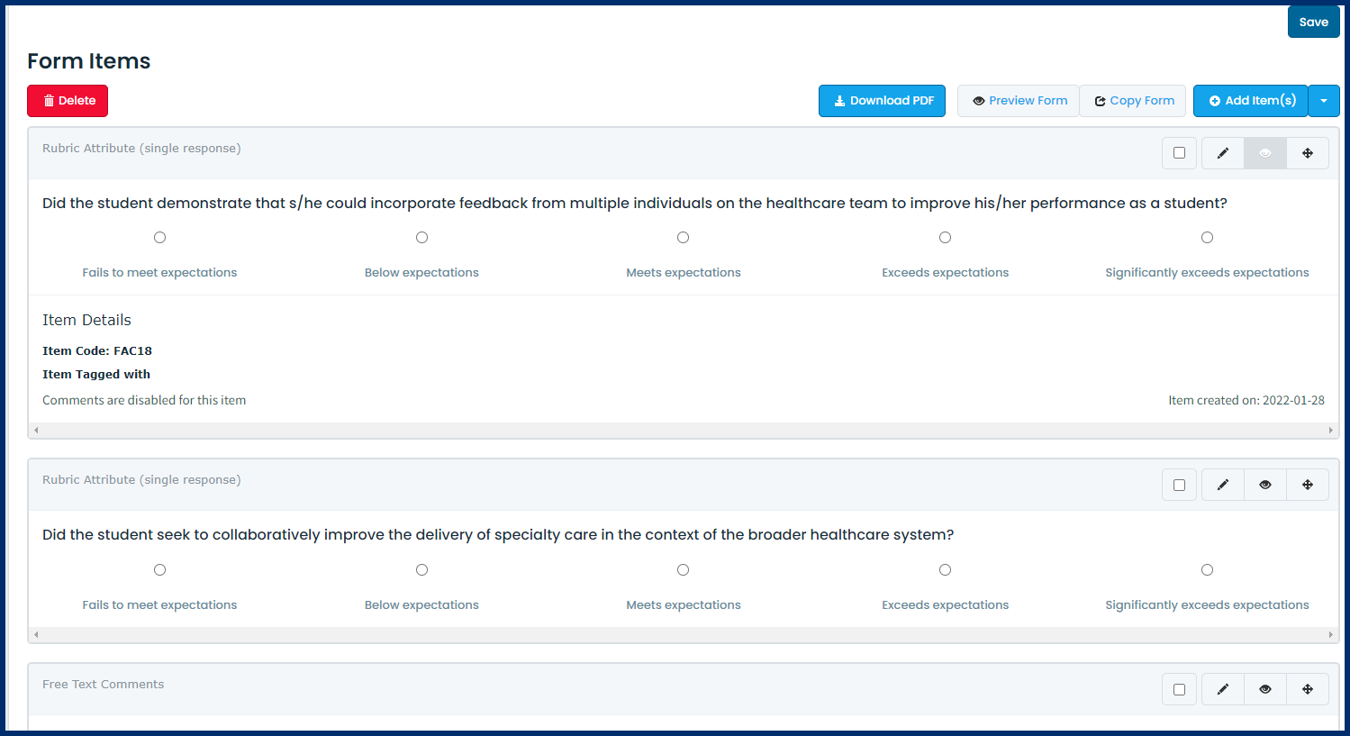Click right scroll arrow under incorporate feedback item

pyautogui.click(x=1330, y=431)
